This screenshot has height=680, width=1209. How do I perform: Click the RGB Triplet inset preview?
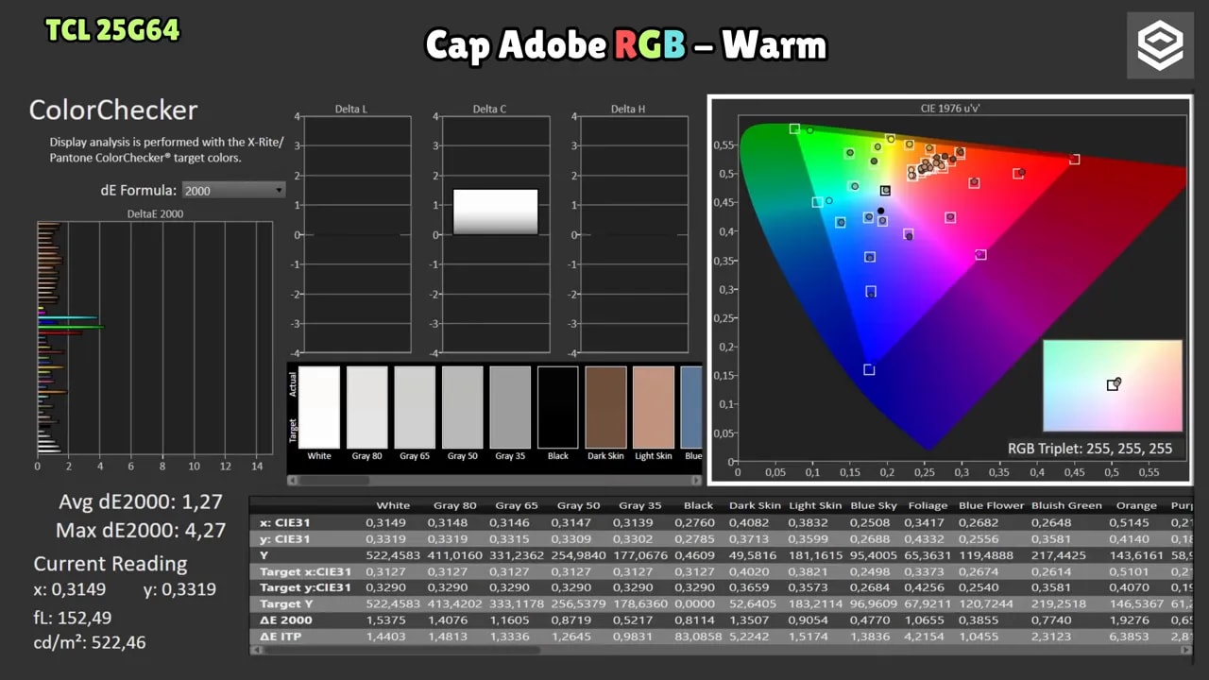[1113, 386]
